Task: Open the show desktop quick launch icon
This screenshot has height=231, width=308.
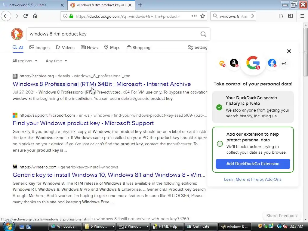Action: 22,226
